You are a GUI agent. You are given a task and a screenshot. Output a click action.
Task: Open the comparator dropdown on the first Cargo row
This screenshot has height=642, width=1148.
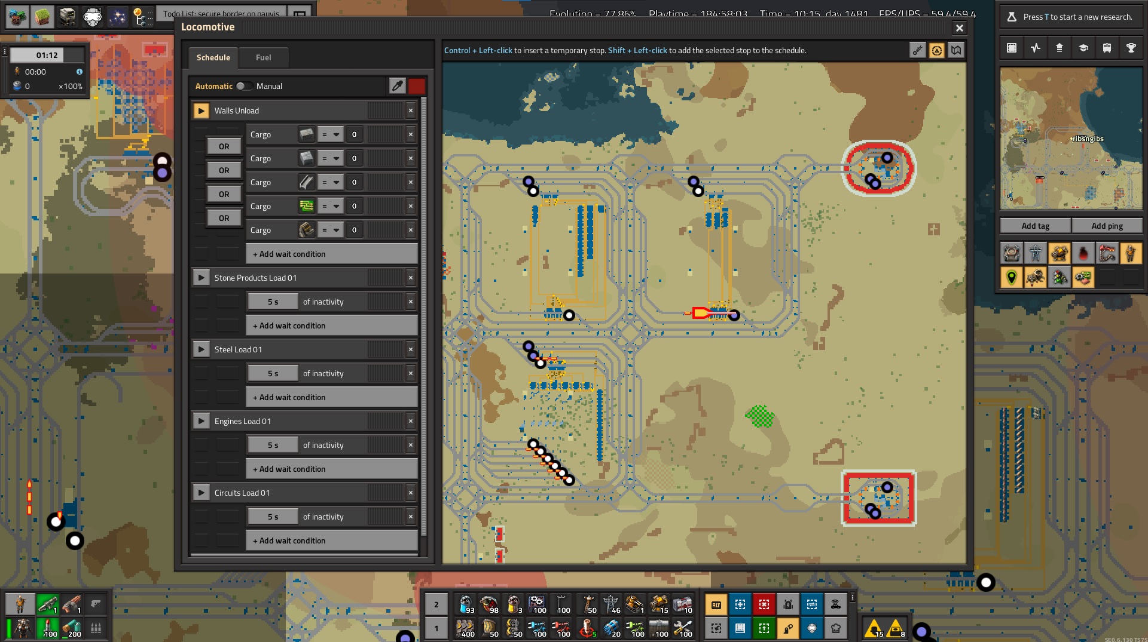tap(330, 134)
